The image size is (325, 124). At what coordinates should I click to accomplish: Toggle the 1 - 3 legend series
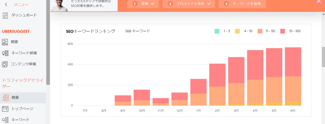(222, 31)
